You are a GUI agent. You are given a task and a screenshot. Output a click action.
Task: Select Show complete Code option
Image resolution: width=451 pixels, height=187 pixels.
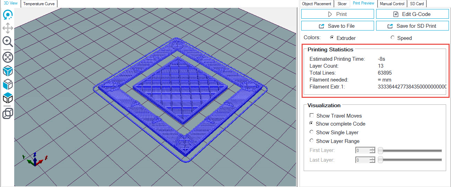(312, 124)
